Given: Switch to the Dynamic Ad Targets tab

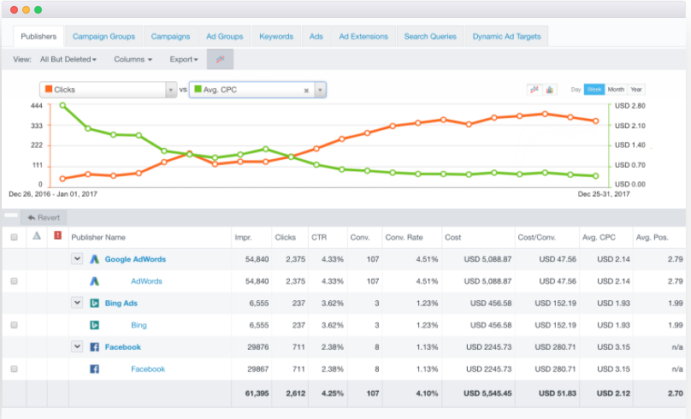Looking at the screenshot, I should [x=506, y=36].
